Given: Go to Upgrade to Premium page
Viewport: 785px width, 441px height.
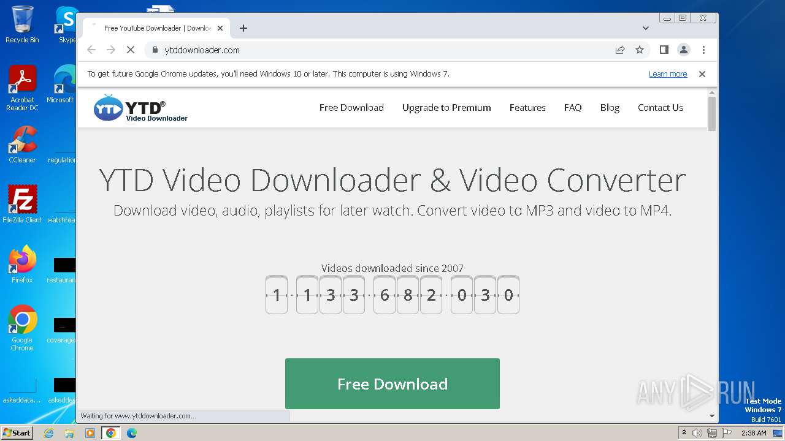Looking at the screenshot, I should (x=446, y=107).
